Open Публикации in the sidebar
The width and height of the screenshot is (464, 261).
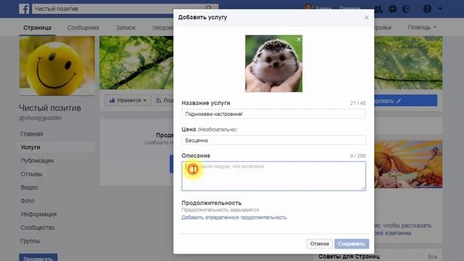point(37,161)
